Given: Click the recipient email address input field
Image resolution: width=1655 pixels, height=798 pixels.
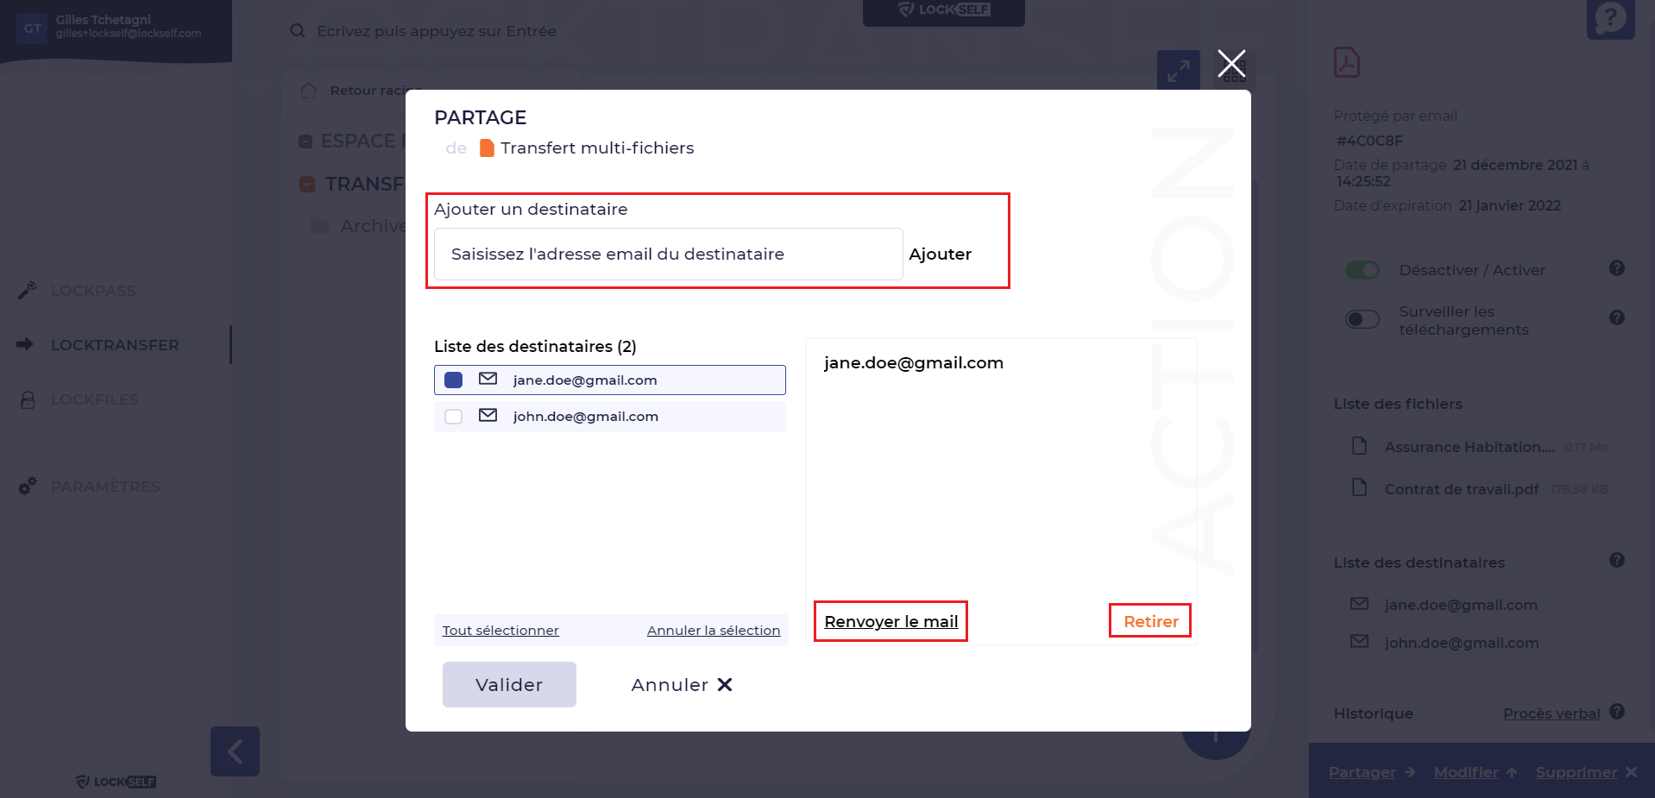Looking at the screenshot, I should pyautogui.click(x=668, y=254).
